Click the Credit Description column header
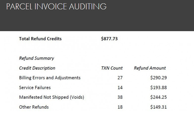Screen dimensions: 194x115 click(x=37, y=68)
